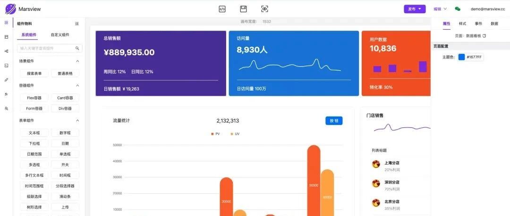
Task: Click the #1677FF theme color value
Action: (475, 57)
